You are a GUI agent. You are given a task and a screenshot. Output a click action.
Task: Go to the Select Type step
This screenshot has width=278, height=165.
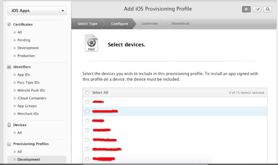(x=87, y=24)
